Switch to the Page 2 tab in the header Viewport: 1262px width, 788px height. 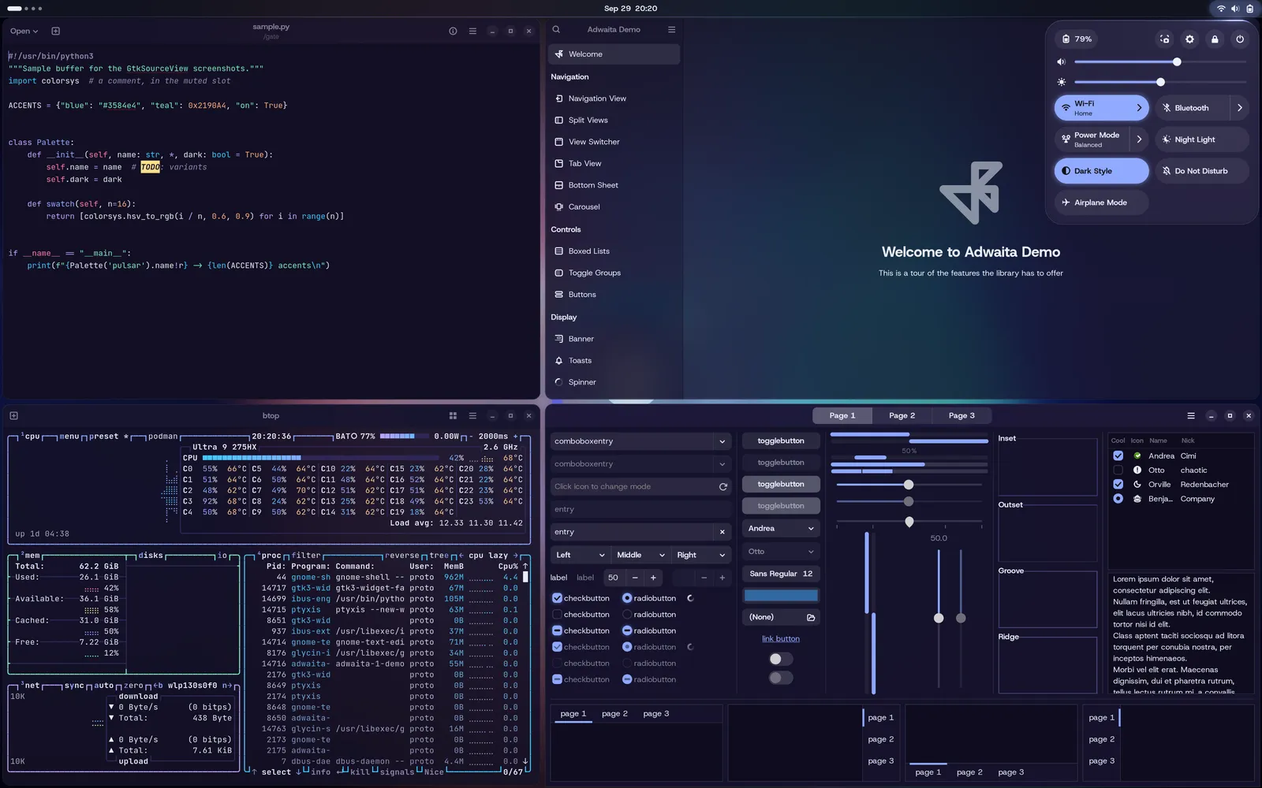(902, 415)
